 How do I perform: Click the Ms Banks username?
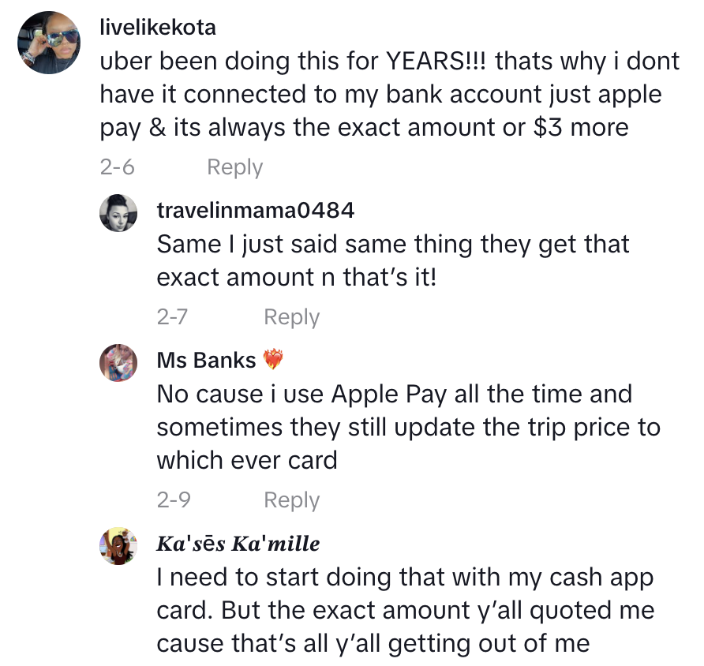click(206, 361)
